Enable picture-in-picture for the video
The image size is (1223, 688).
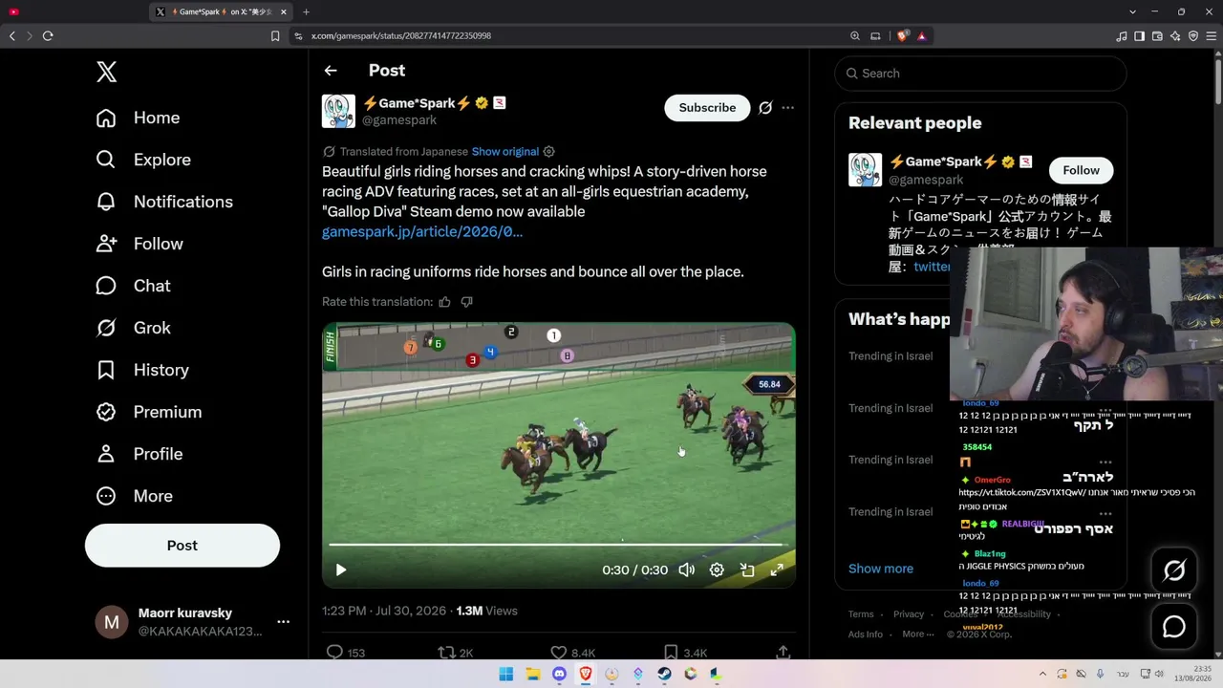[747, 570]
